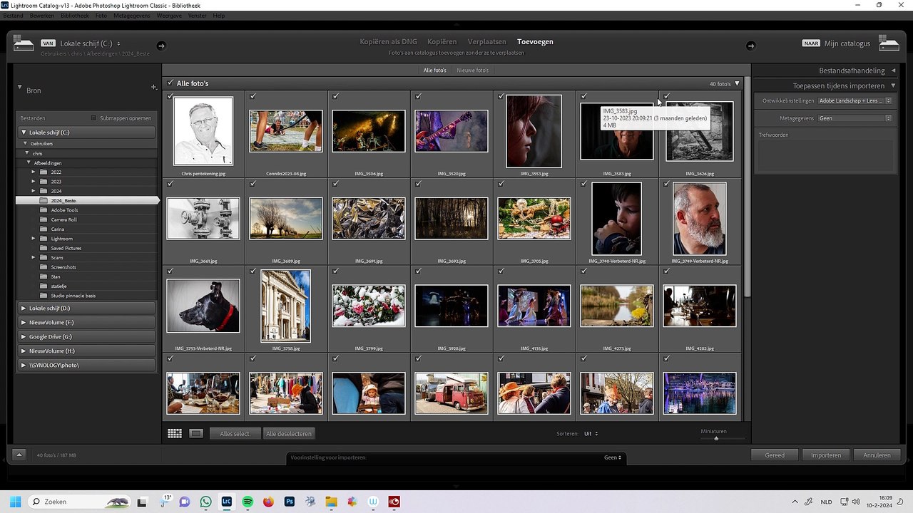Open WhatsApp from the taskbar
The image size is (913, 513).
206,502
